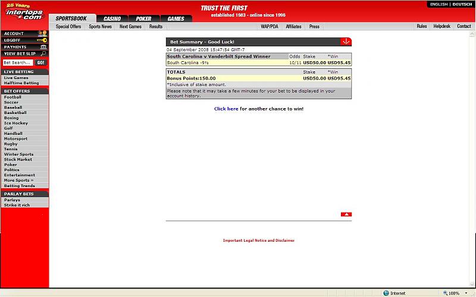Open the Special Offers menu item
Image resolution: width=476 pixels, height=297 pixels.
coord(68,27)
